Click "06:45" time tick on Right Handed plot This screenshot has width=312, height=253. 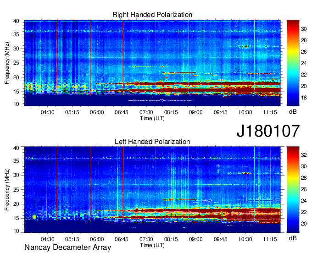pyautogui.click(x=122, y=112)
